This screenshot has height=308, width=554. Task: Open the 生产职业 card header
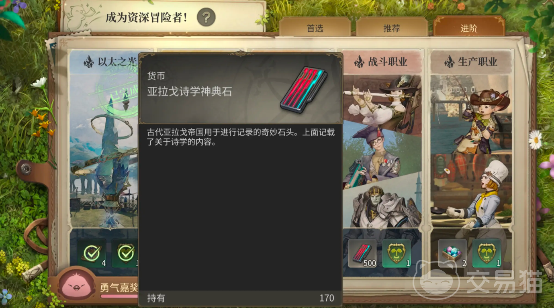472,62
